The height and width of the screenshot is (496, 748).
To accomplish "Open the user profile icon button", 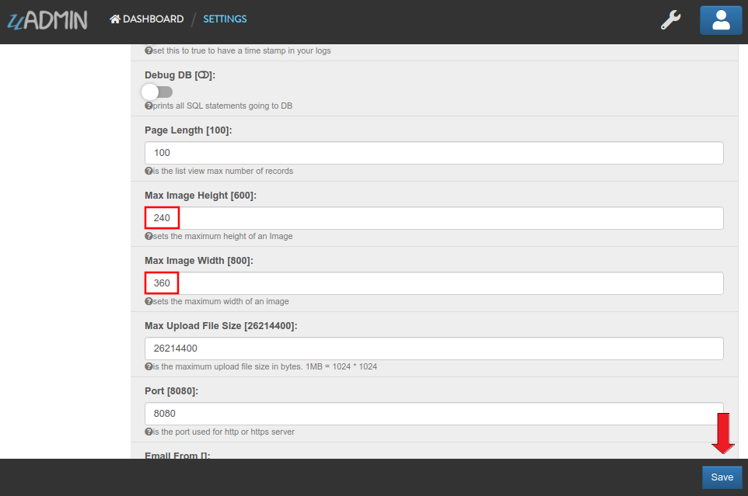I will (x=721, y=20).
